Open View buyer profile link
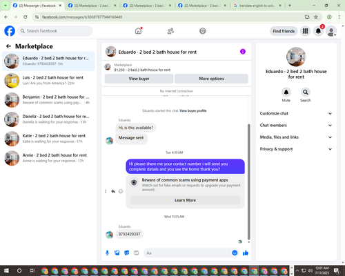The width and height of the screenshot is (345, 276). tap(193, 111)
